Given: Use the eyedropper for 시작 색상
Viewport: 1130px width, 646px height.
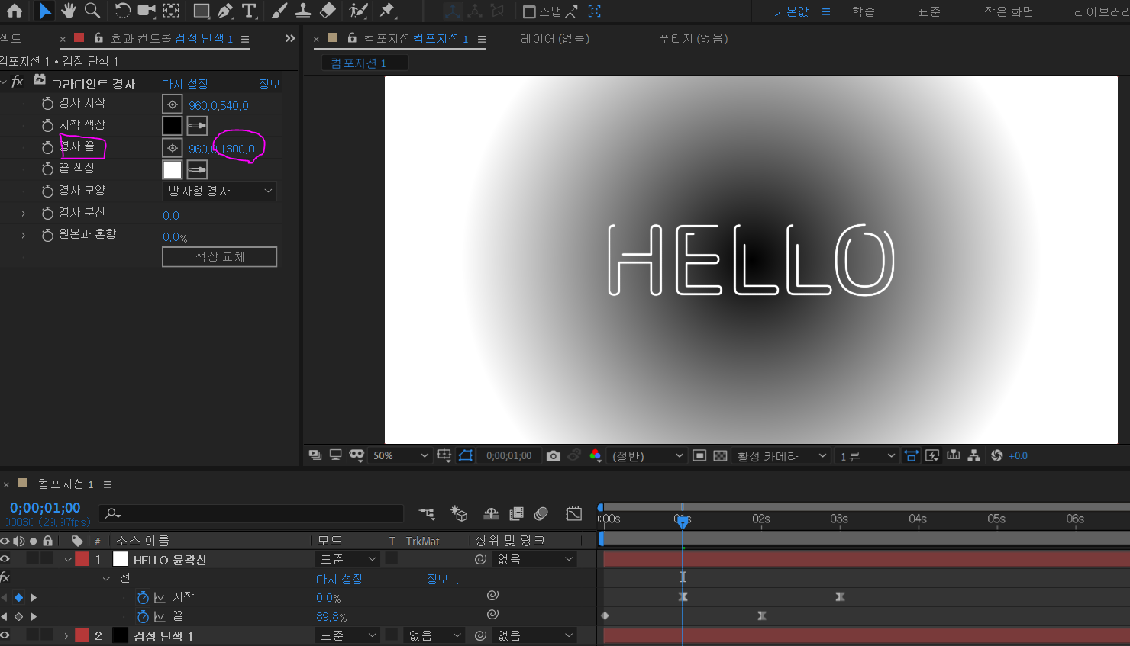Looking at the screenshot, I should pos(197,126).
